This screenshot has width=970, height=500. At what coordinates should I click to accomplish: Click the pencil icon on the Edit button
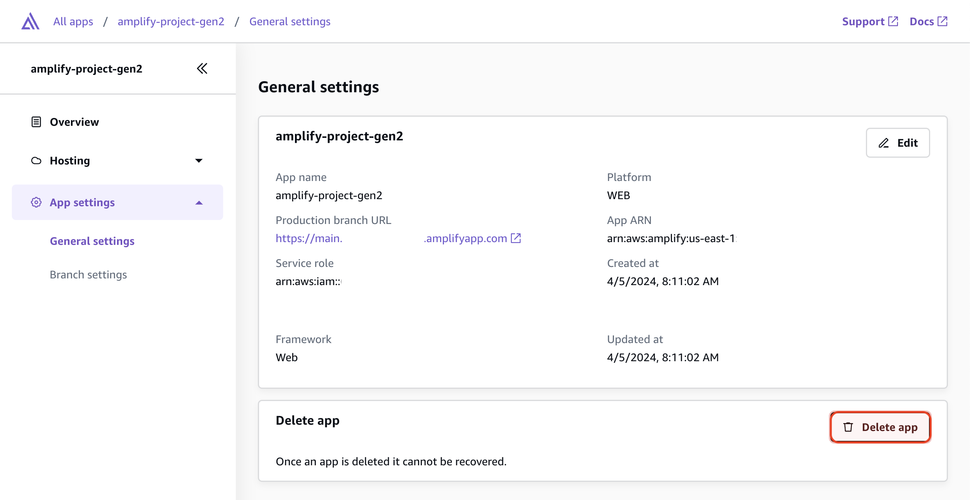click(884, 143)
